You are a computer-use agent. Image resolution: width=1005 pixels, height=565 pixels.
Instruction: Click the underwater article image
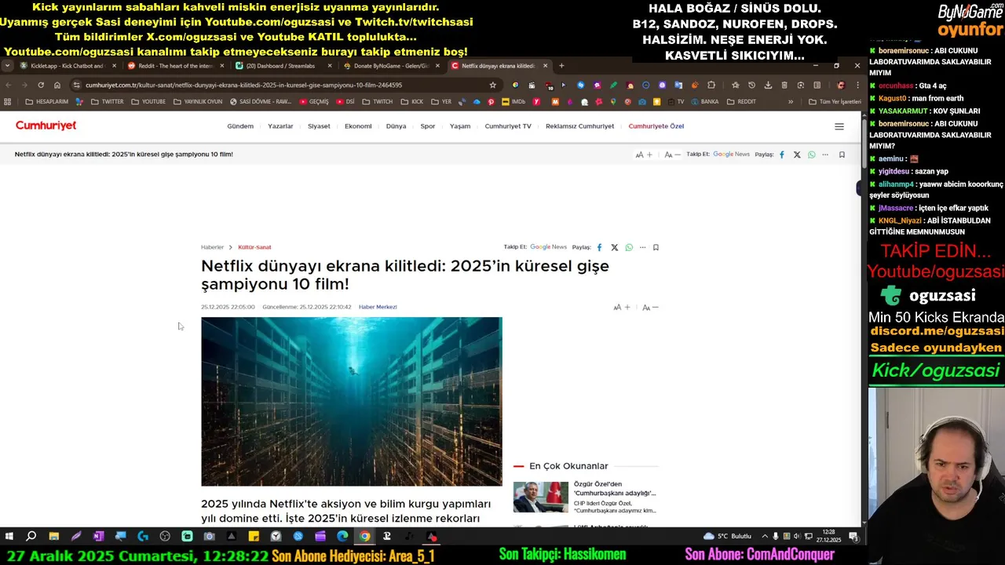coord(352,401)
